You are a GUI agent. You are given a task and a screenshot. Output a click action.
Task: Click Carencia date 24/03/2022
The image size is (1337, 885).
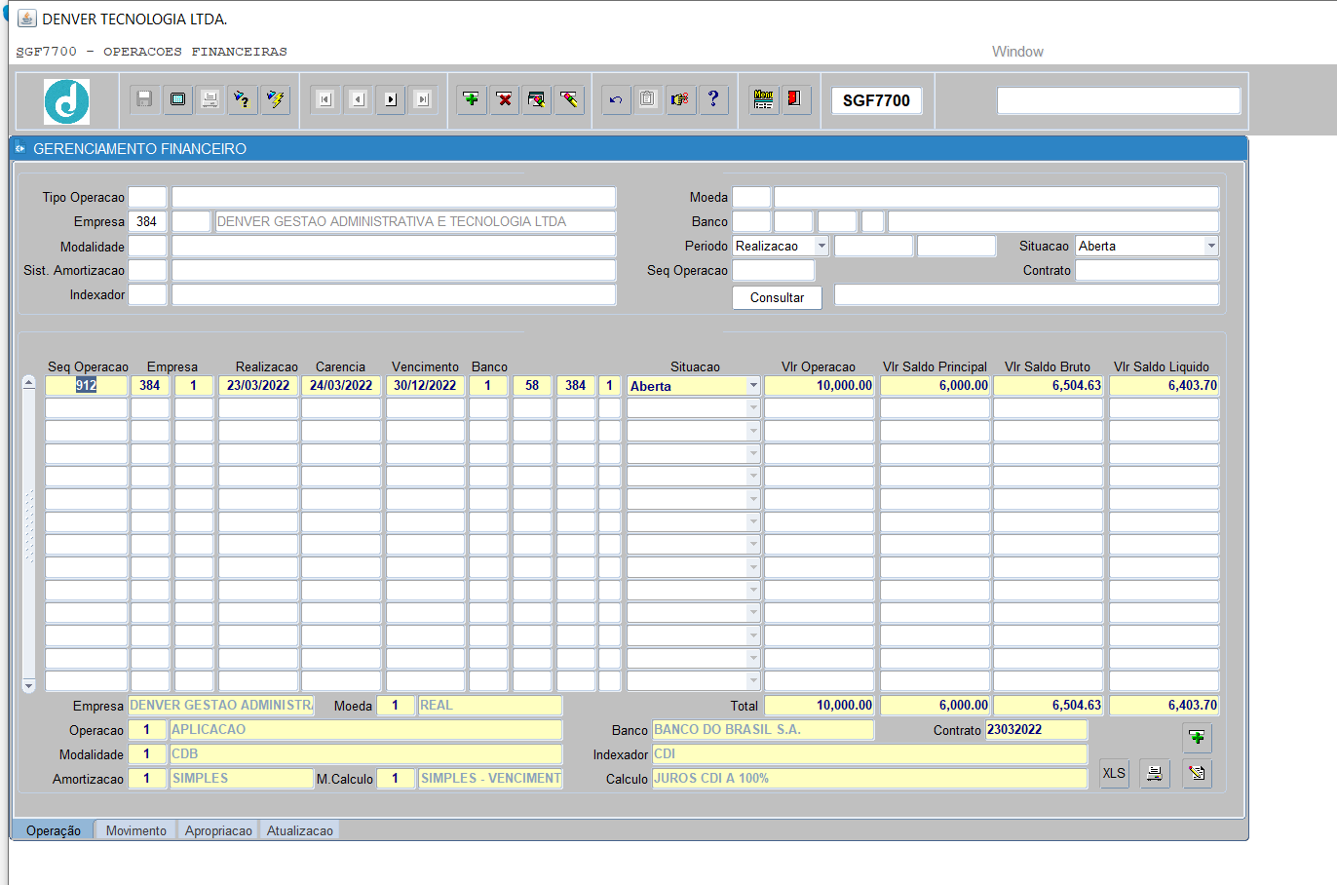tap(341, 385)
